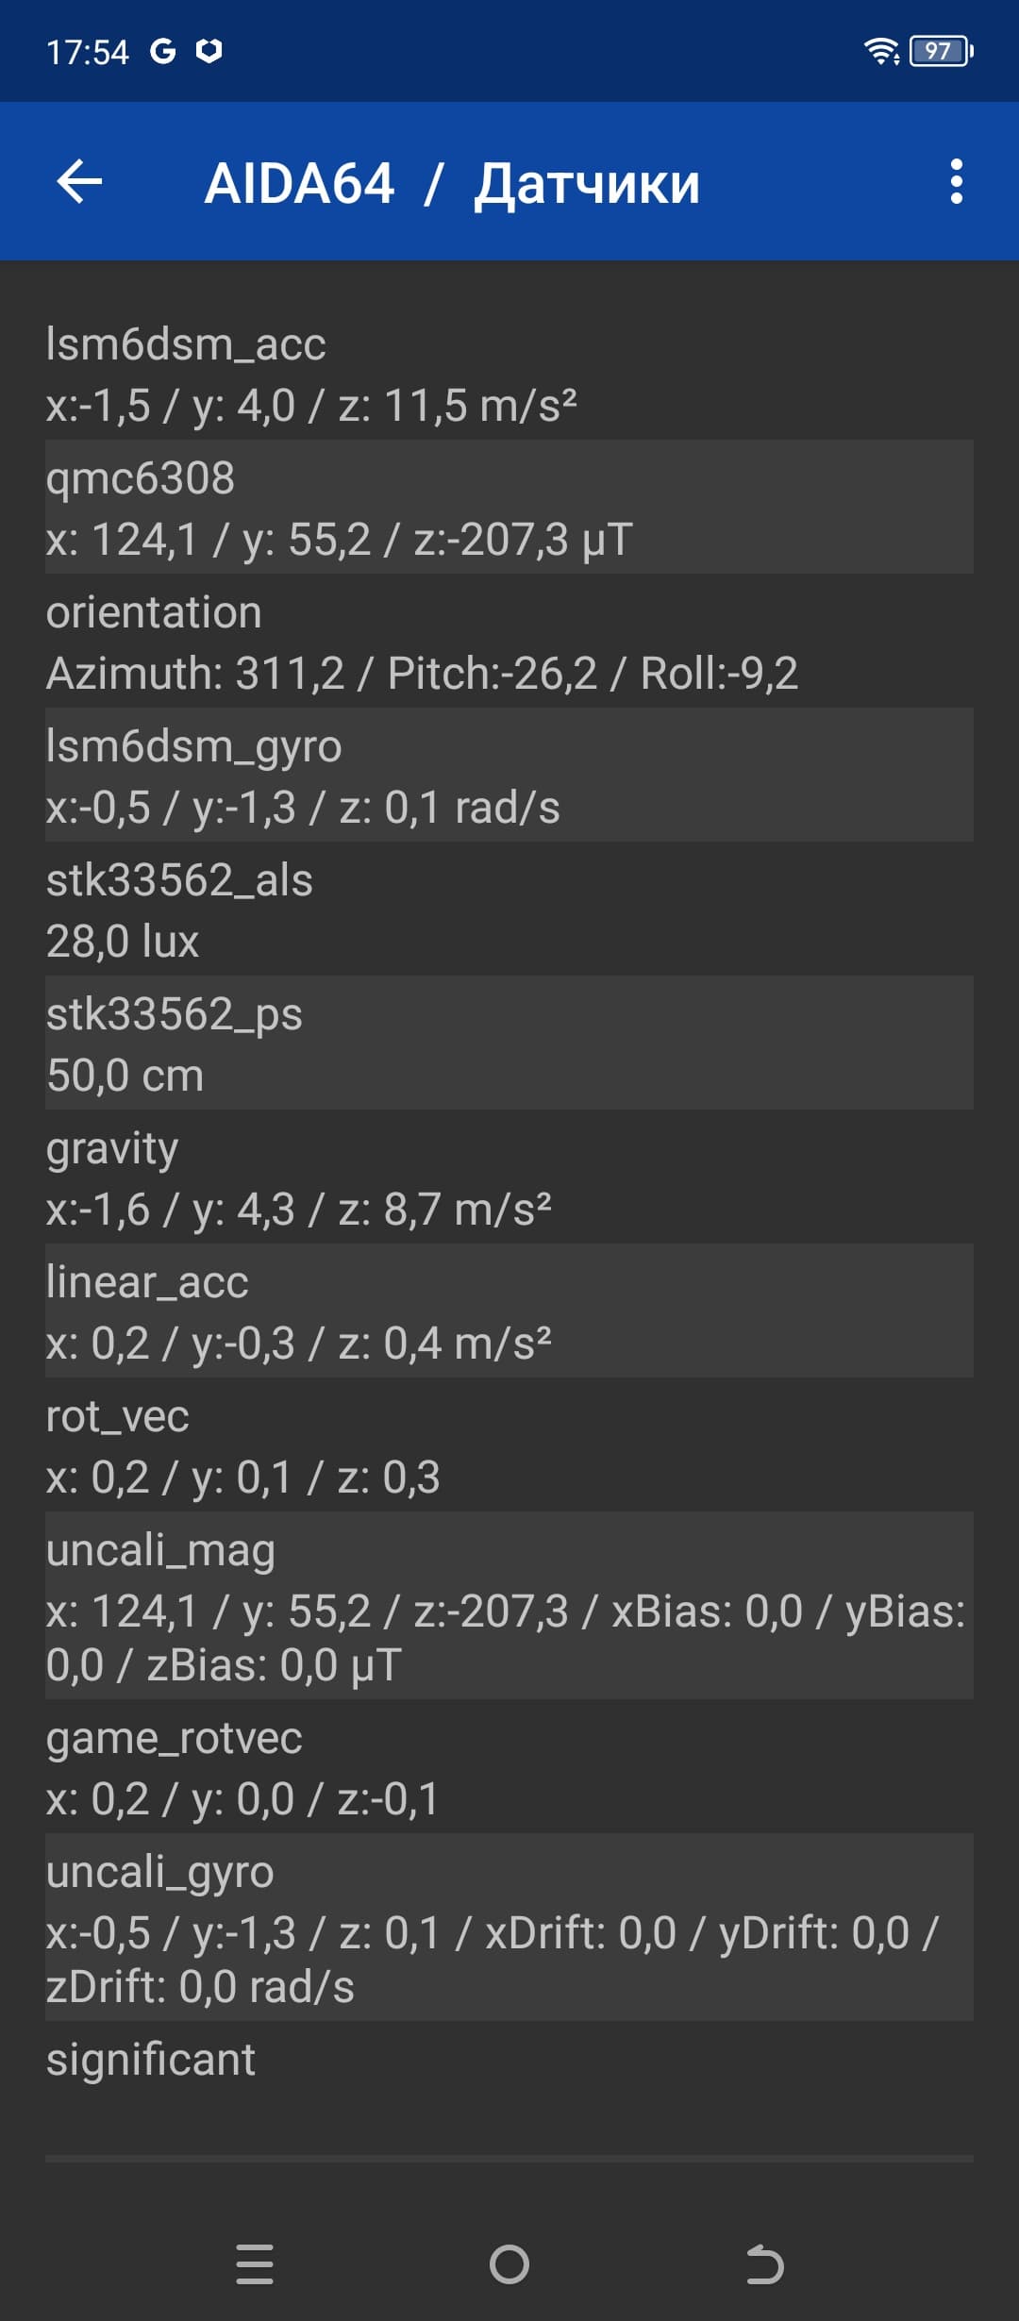Tap the gravity sensor row

[x=509, y=1177]
